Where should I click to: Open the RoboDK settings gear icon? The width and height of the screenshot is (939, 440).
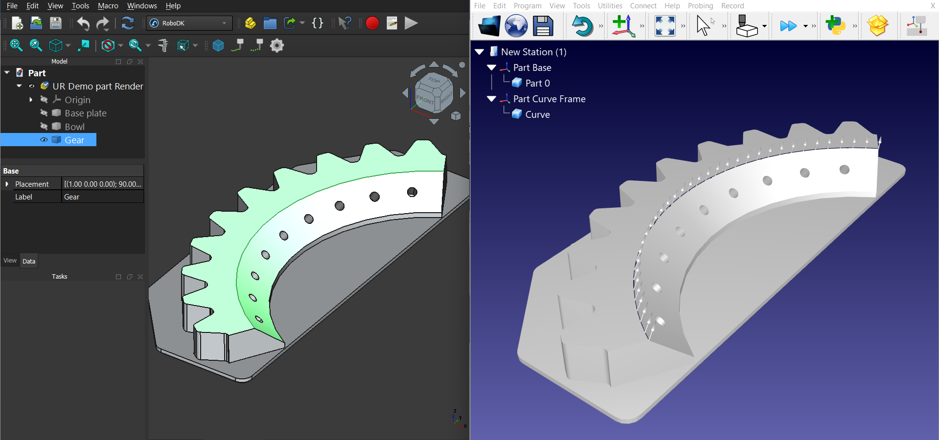coord(277,45)
